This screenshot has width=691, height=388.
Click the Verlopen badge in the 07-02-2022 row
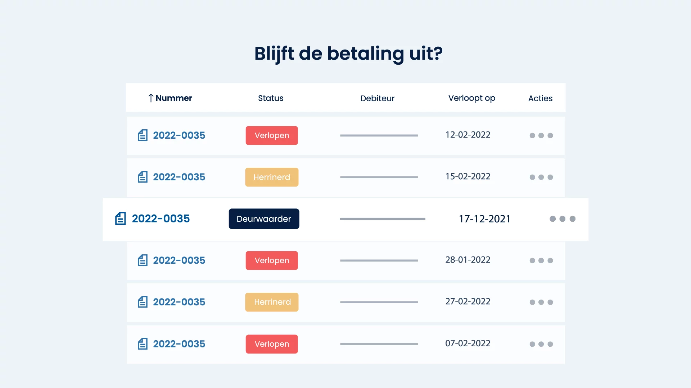click(272, 344)
